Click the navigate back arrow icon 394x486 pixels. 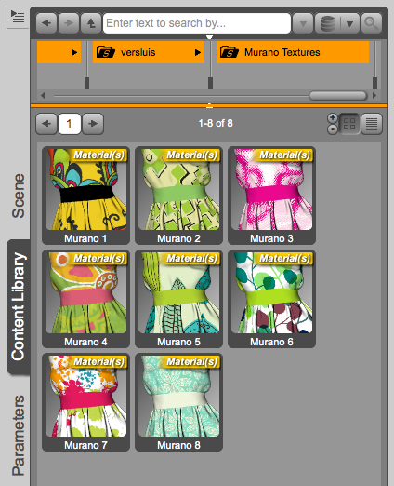pos(46,23)
